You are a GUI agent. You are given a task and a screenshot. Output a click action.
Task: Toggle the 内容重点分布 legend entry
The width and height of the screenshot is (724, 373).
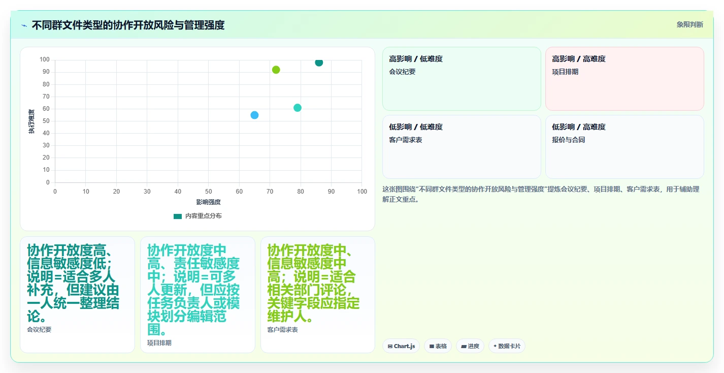198,216
